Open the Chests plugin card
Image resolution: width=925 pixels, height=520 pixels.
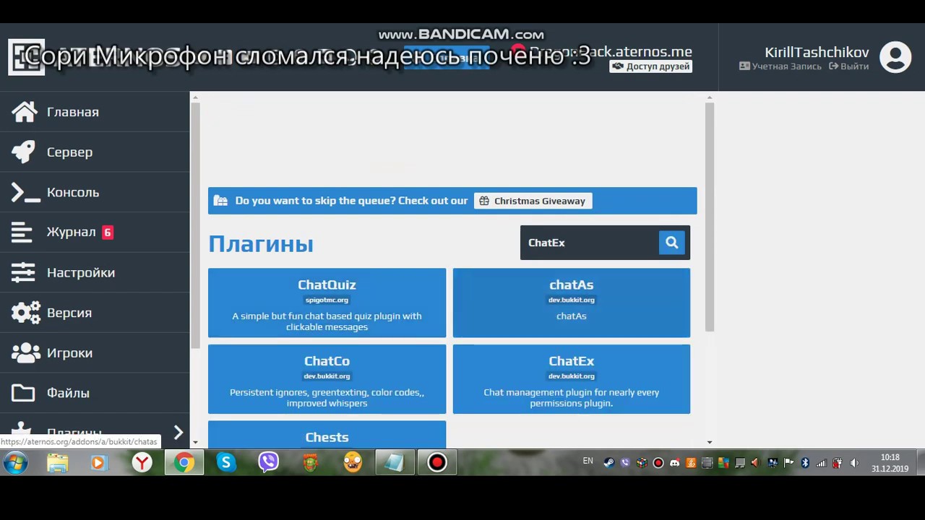tap(327, 435)
